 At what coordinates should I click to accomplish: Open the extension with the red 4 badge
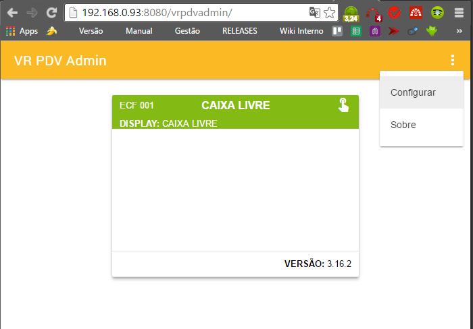click(x=374, y=15)
